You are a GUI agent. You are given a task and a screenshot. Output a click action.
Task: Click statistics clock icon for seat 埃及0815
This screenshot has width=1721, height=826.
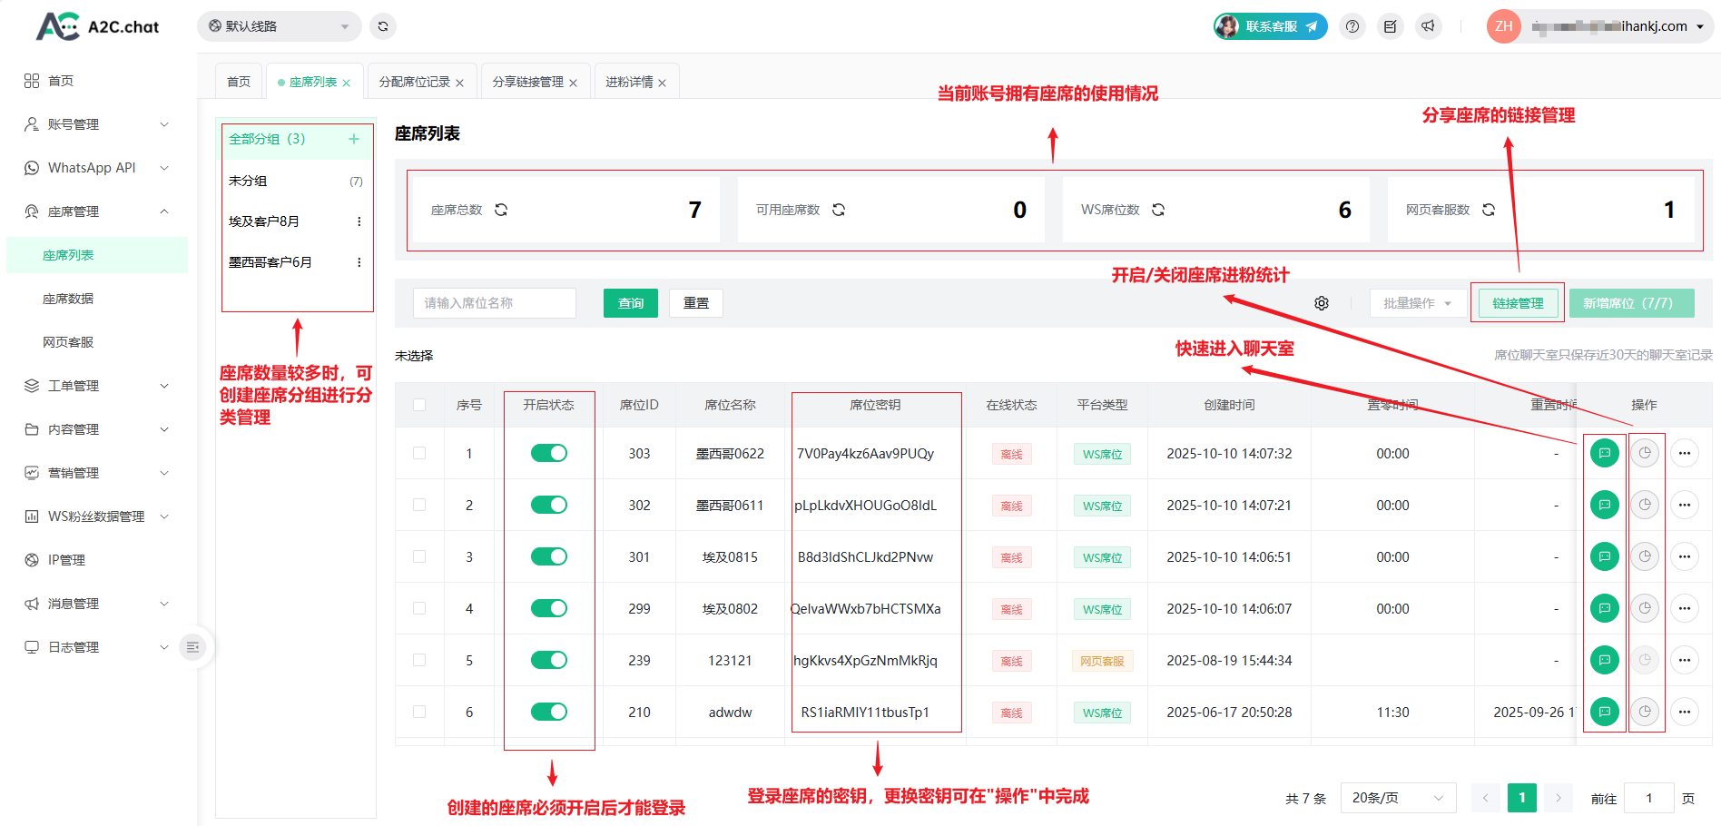[1645, 556]
